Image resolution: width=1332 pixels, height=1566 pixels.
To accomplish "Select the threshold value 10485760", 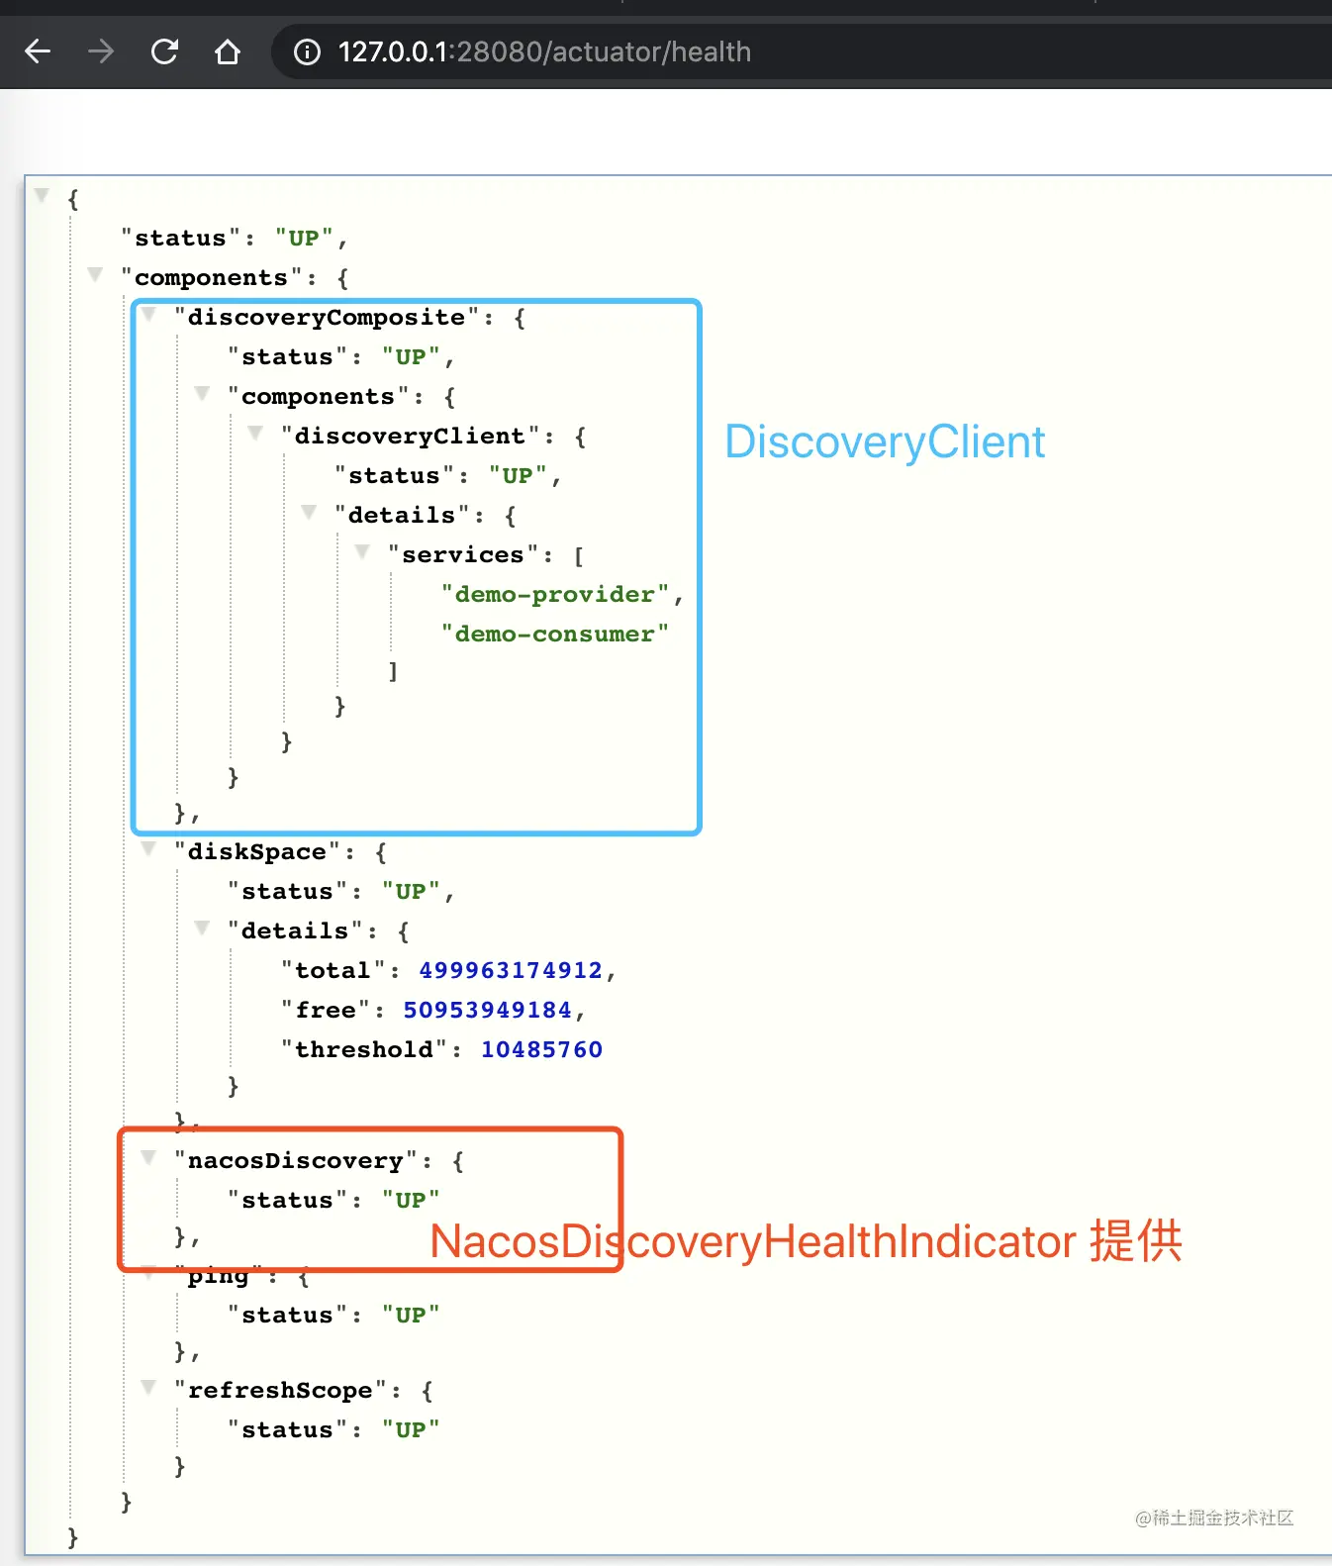I will tap(541, 1049).
